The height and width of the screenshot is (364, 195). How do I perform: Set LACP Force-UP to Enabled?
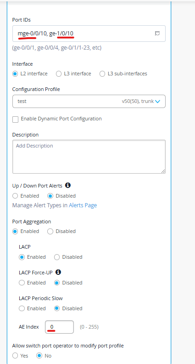[22, 283]
